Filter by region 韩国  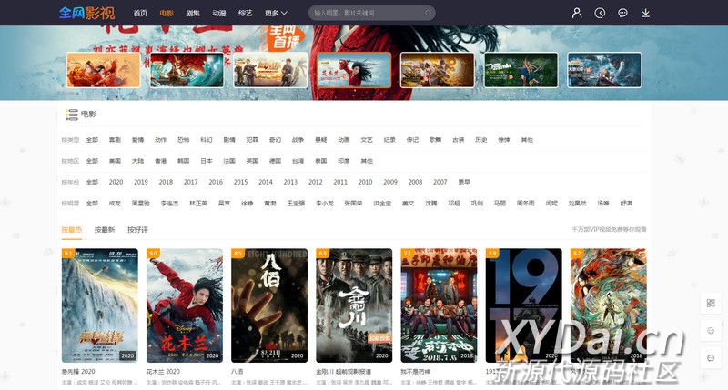[184, 161]
